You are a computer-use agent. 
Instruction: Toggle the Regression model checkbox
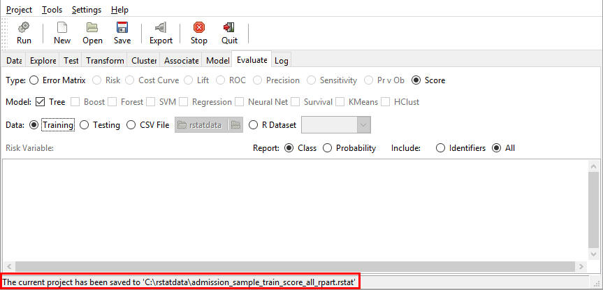click(184, 102)
